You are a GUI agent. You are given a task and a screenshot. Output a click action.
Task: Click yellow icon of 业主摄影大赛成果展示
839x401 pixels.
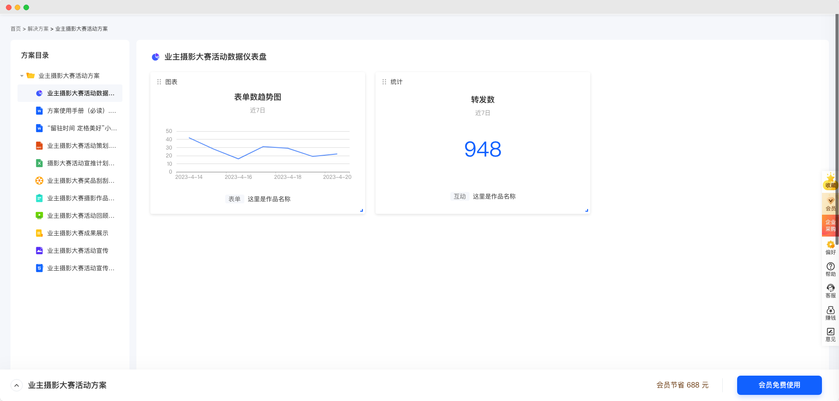pyautogui.click(x=39, y=233)
